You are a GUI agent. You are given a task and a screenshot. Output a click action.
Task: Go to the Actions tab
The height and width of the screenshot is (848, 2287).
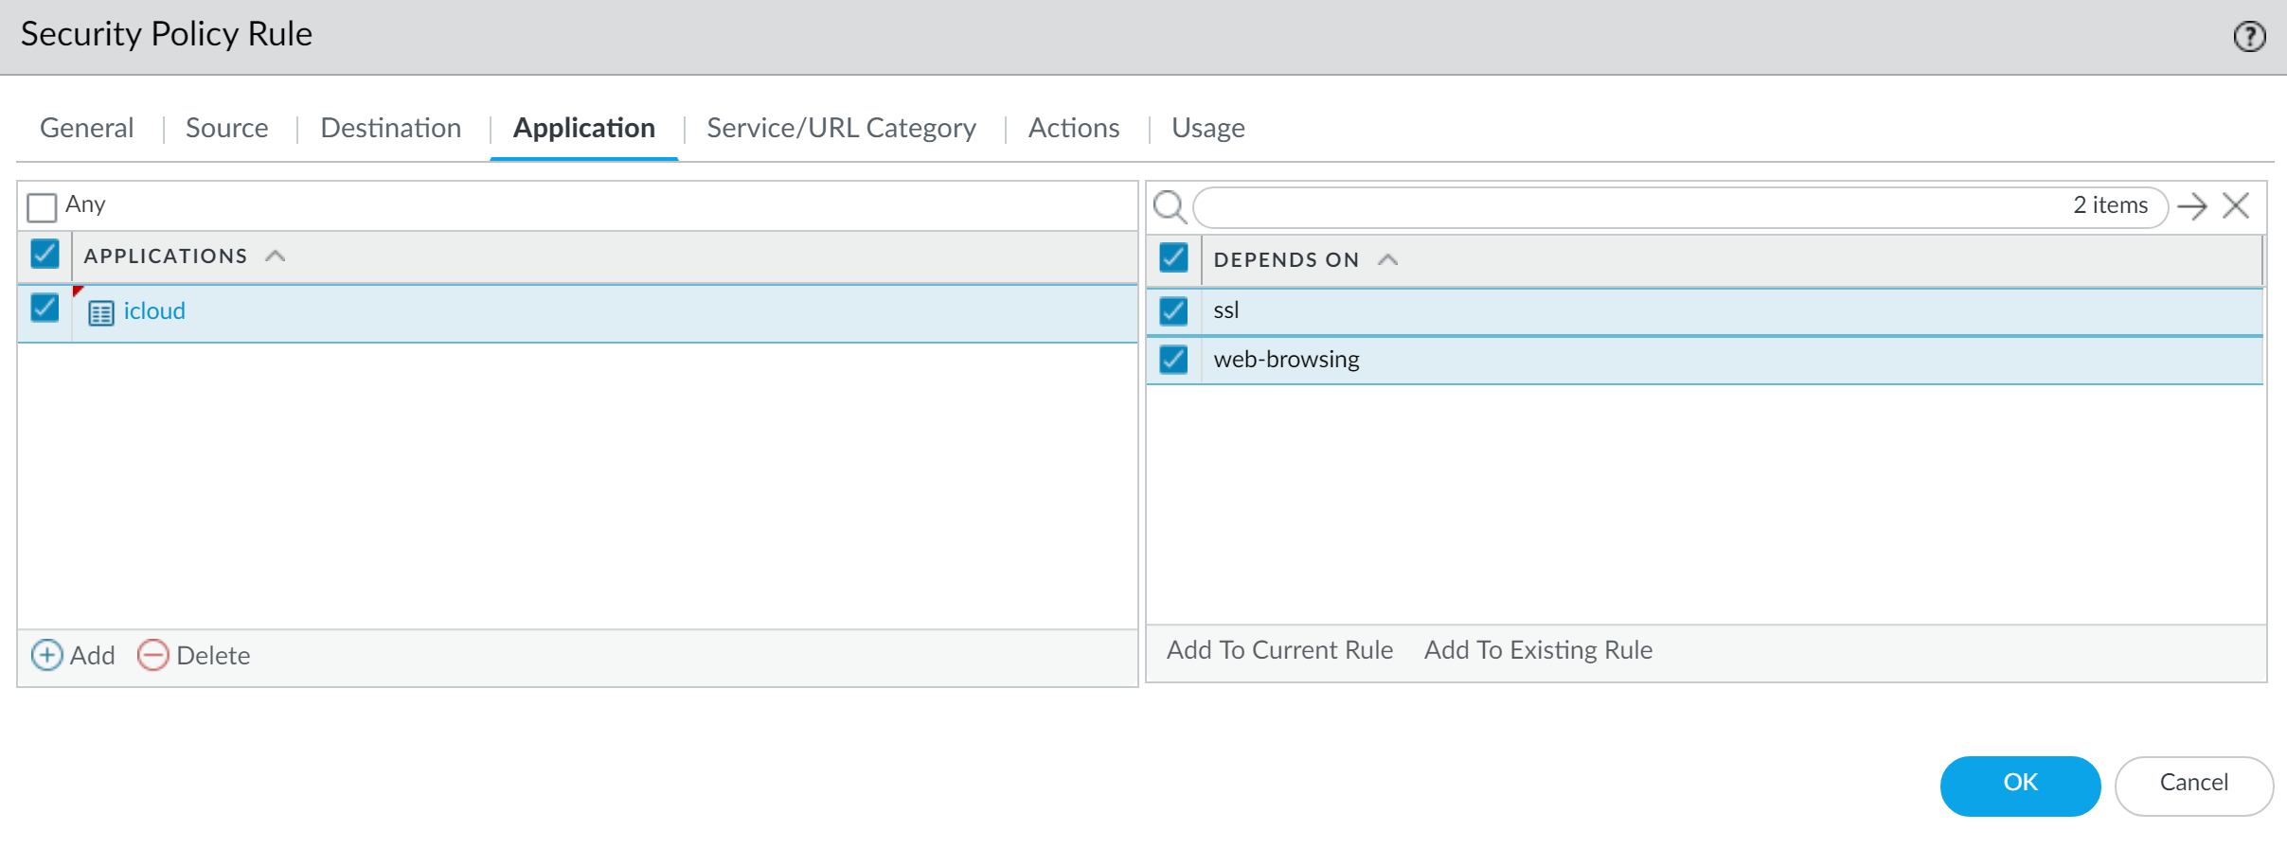1073,128
